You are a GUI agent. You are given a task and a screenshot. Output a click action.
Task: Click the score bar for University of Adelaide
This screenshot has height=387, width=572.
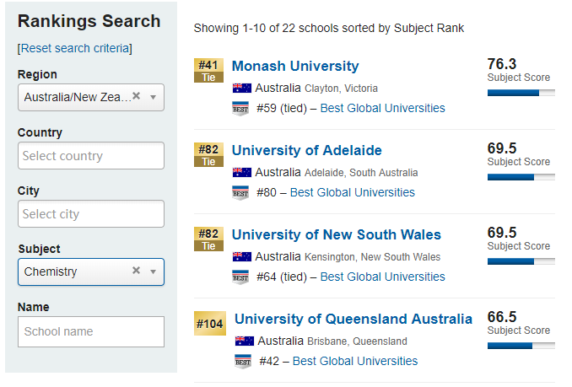click(x=521, y=177)
